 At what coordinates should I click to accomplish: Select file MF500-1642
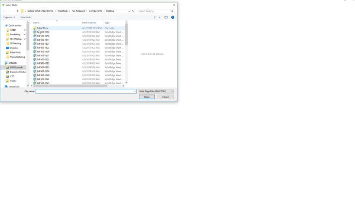(43, 79)
